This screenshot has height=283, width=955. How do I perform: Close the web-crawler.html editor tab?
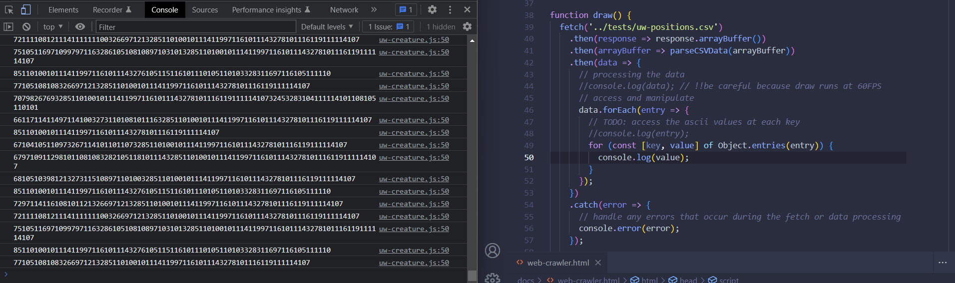tap(598, 263)
